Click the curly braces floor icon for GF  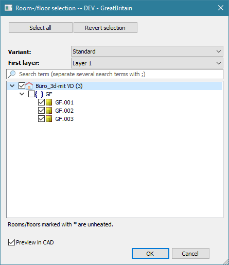tap(39, 94)
